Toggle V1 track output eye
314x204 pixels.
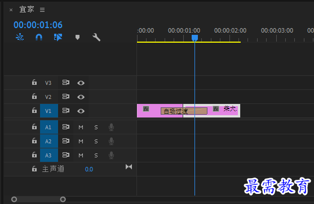click(81, 111)
